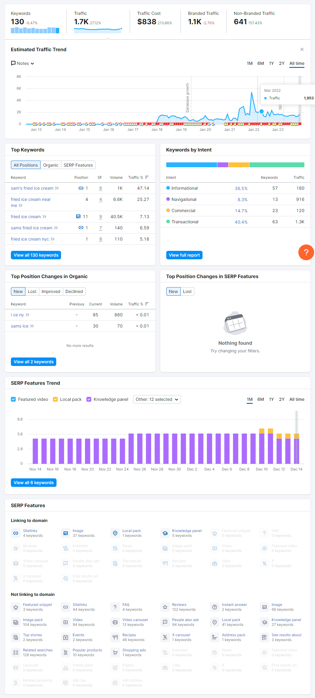Select the Declined tab in Organic position changes
The height and width of the screenshot is (698, 315).
click(74, 291)
